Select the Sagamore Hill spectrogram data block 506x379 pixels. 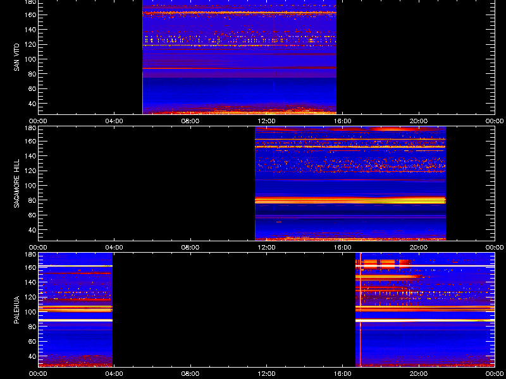pyautogui.click(x=350, y=184)
